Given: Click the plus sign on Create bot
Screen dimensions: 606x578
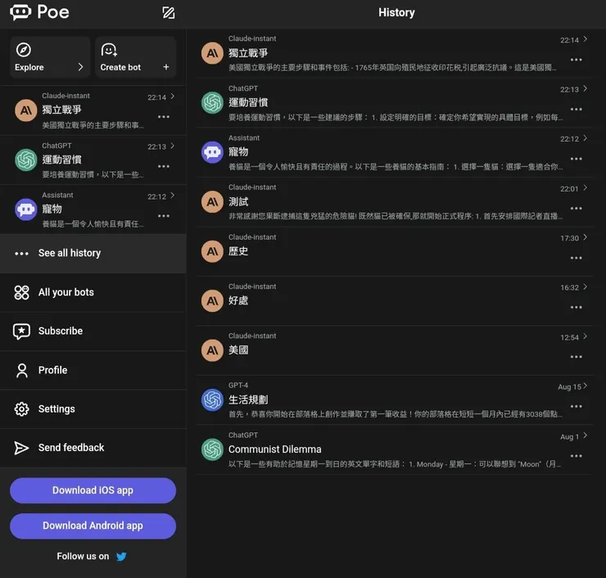Looking at the screenshot, I should [x=165, y=67].
